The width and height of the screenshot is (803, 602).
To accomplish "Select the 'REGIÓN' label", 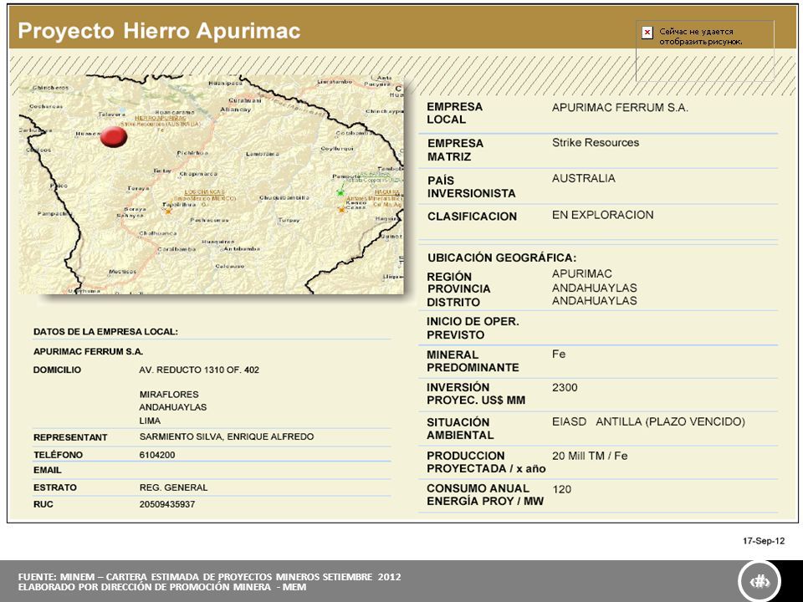I will click(x=449, y=277).
